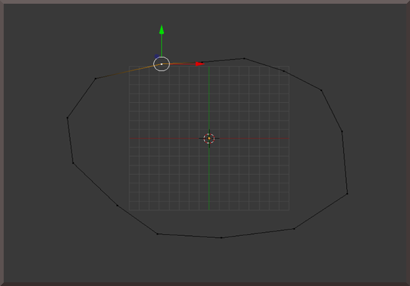Click the white circle at the gizmo center
410x286 pixels.
tap(162, 64)
